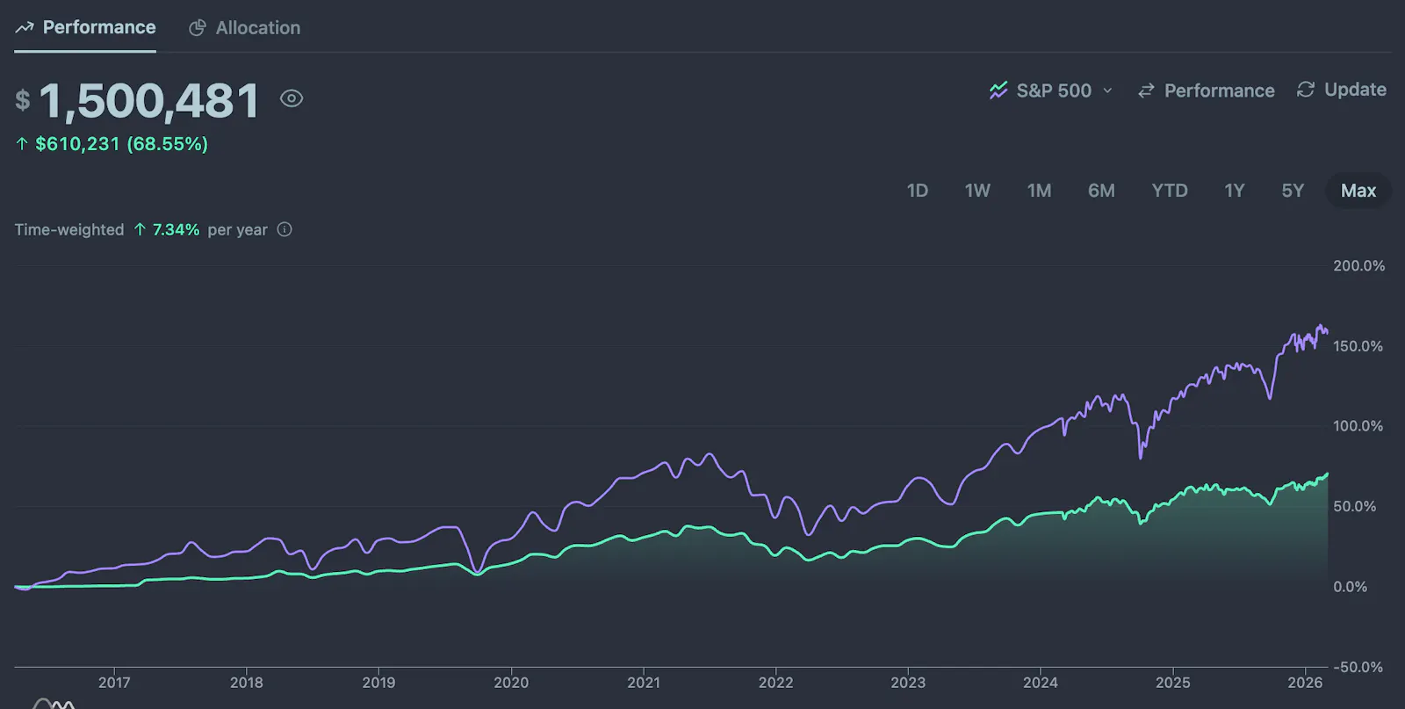Select the 1M time range
Image resolution: width=1405 pixels, height=709 pixels.
click(1039, 191)
